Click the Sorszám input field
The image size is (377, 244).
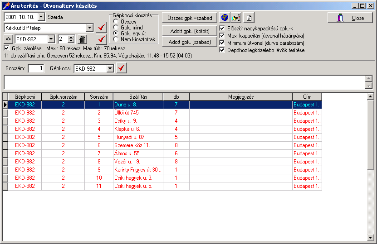[x=36, y=68]
